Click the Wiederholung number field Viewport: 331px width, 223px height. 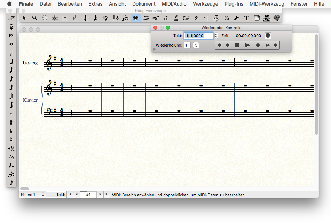pyautogui.click(x=187, y=45)
